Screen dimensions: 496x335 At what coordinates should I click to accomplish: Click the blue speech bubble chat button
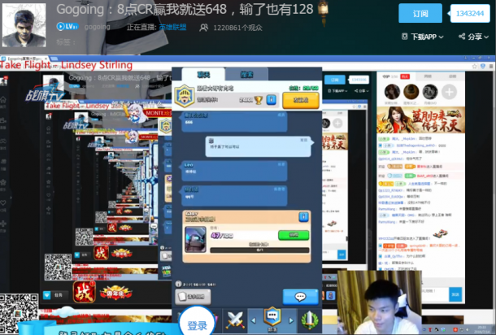[300, 297]
